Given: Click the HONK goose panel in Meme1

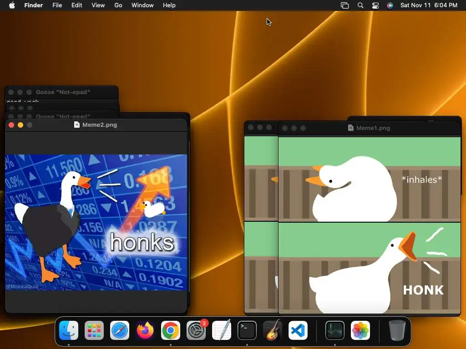Looking at the screenshot, I should coord(370,268).
